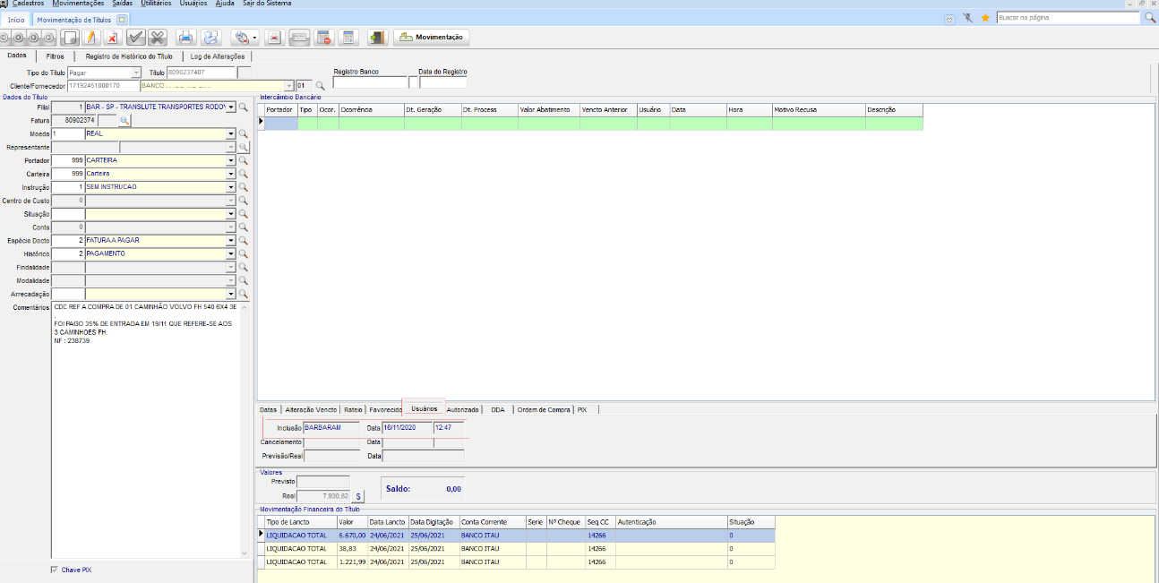Open the Espécie Docto dropdown arrow
1159x583 pixels.
(231, 241)
